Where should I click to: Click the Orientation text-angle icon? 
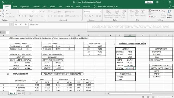[x=59, y=11]
